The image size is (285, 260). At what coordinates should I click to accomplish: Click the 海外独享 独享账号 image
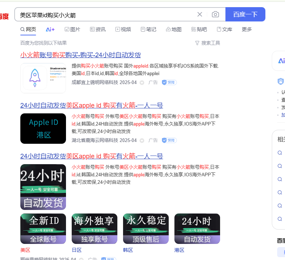[95, 229]
